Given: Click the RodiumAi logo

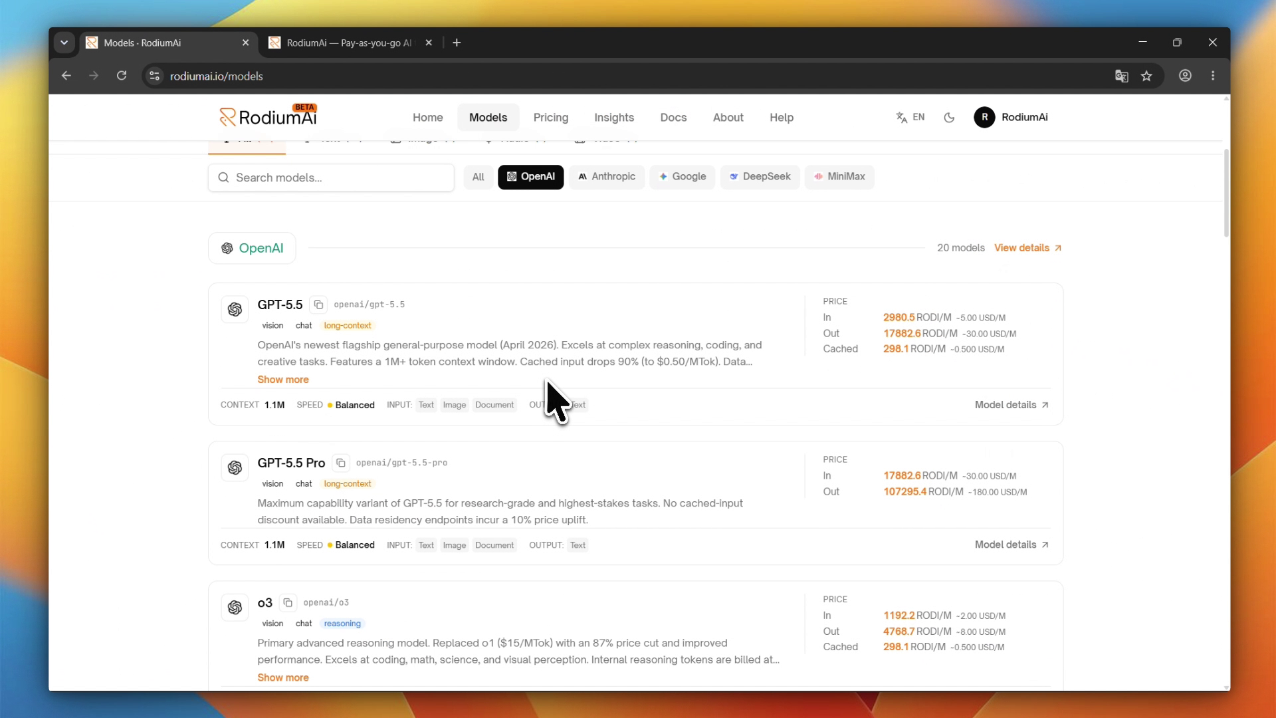Looking at the screenshot, I should click(268, 117).
